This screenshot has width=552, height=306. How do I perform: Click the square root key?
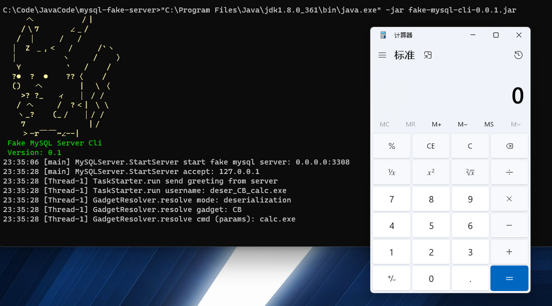470,172
